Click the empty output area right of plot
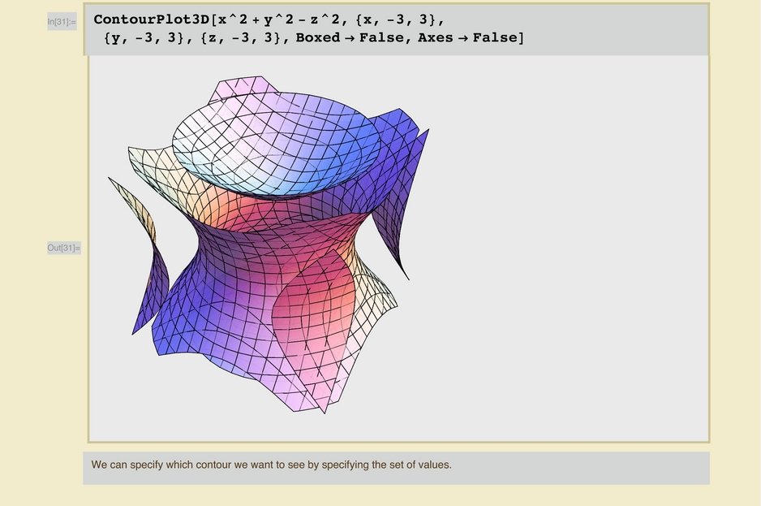 [x=568, y=244]
